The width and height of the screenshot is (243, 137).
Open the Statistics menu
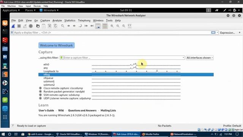[x=70, y=21]
